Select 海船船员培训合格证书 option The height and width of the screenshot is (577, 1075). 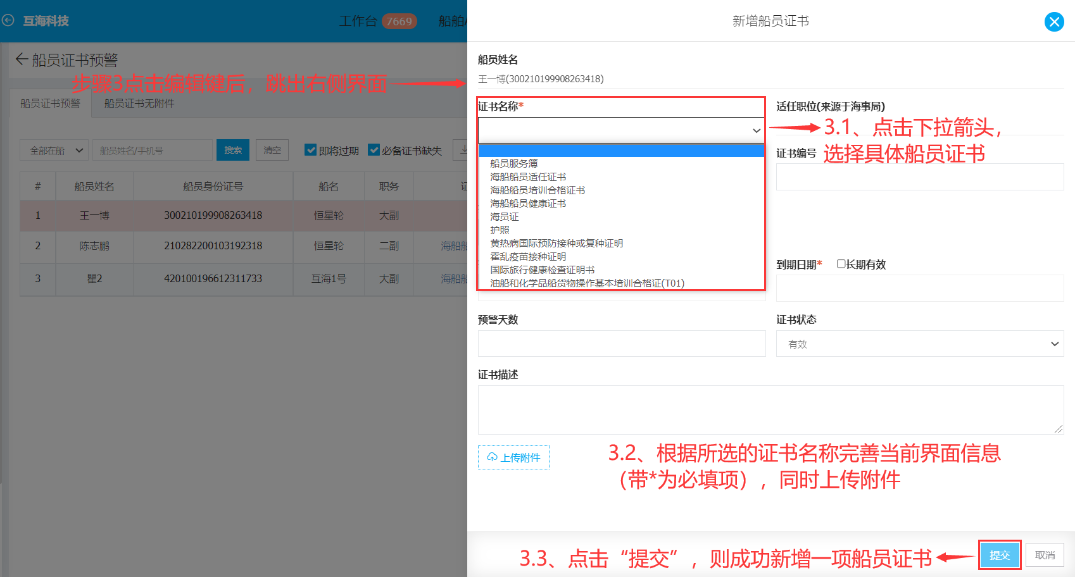click(x=537, y=190)
